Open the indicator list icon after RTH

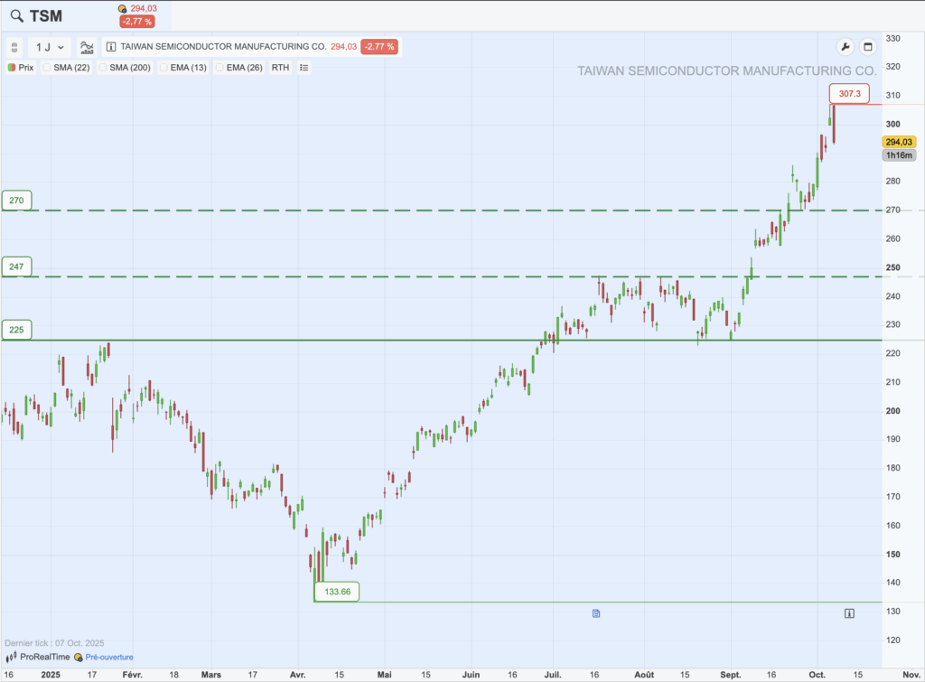coord(303,67)
